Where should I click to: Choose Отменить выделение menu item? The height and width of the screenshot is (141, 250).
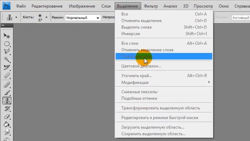[x=164, y=21]
